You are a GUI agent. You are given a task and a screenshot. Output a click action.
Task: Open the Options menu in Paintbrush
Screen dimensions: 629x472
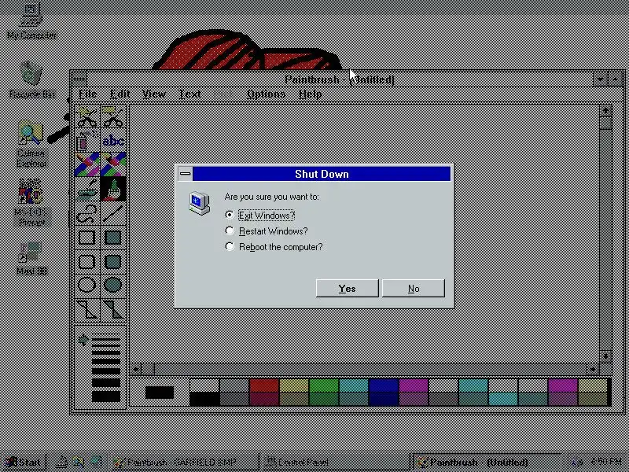pyautogui.click(x=266, y=94)
